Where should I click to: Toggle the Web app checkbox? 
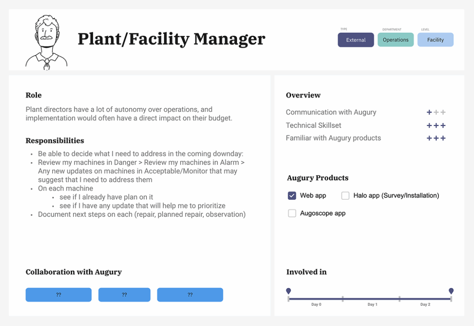point(292,196)
